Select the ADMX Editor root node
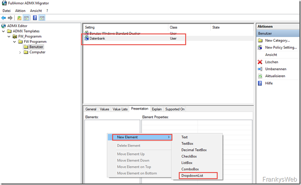Image resolution: width=301 pixels, height=185 pixels. (17, 26)
